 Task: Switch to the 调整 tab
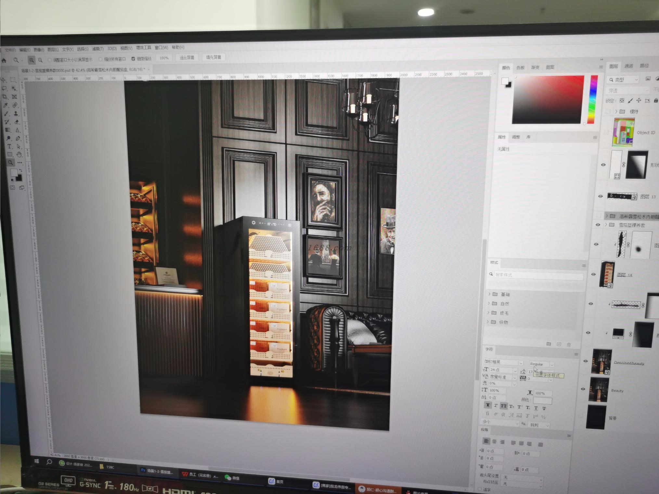(516, 137)
